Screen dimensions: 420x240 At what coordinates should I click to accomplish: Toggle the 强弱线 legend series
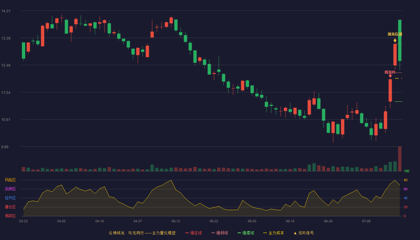coord(220,233)
